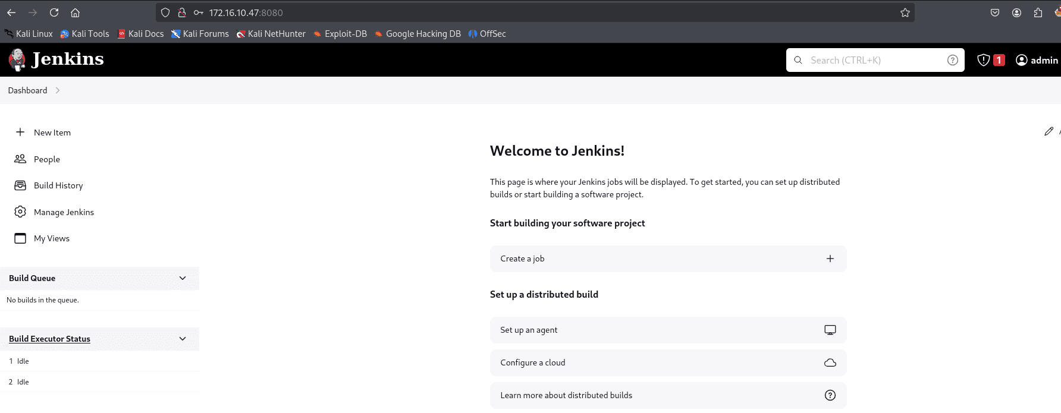This screenshot has height=413, width=1061.
Task: Collapse the Build Executor Status panel
Action: 183,339
